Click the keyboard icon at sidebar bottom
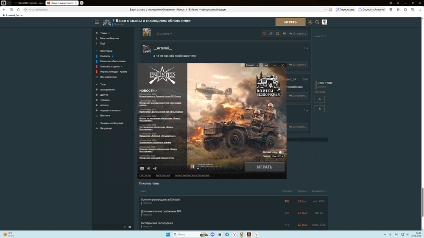 [130, 227]
